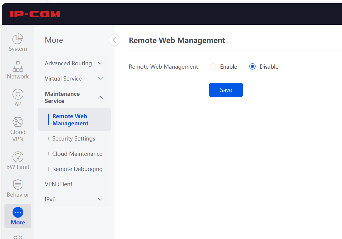Select the Disable radio button

pos(252,67)
